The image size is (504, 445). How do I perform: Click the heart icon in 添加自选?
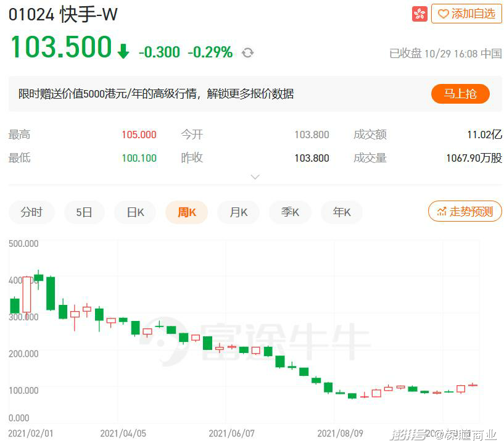443,14
